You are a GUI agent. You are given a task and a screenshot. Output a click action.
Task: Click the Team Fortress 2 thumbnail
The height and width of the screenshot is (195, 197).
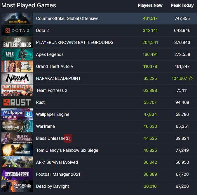[x=17, y=90]
